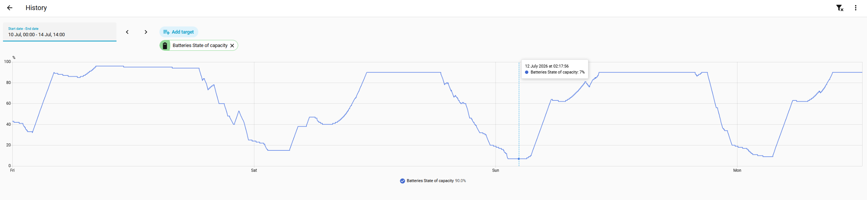Remove the Batteries State of capacity chip
Viewport: 867px width, 200px height.
[x=232, y=46]
